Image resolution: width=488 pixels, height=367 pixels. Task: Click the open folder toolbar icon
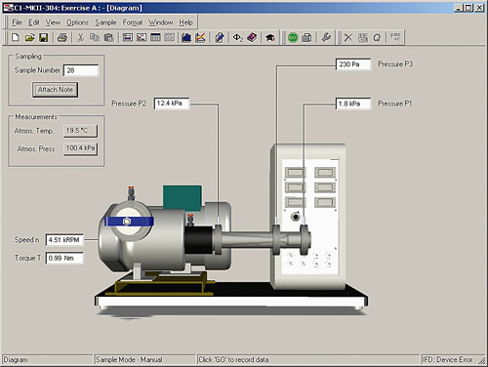point(29,38)
